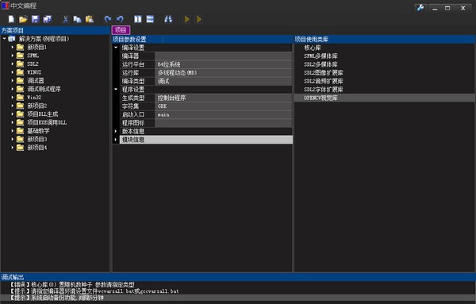Click the 调试输出 panel header
The width and height of the screenshot is (476, 304).
point(238,277)
